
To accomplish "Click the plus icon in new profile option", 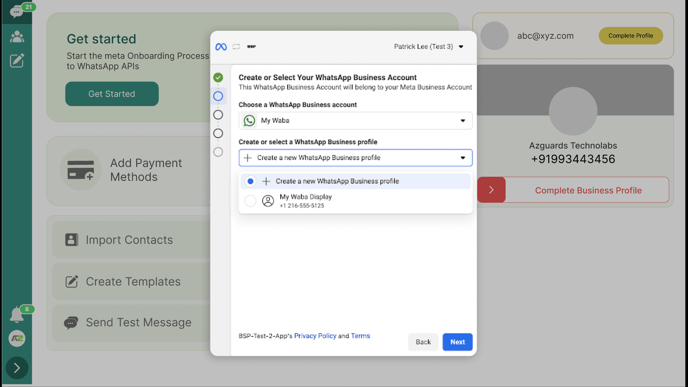I will tap(266, 181).
